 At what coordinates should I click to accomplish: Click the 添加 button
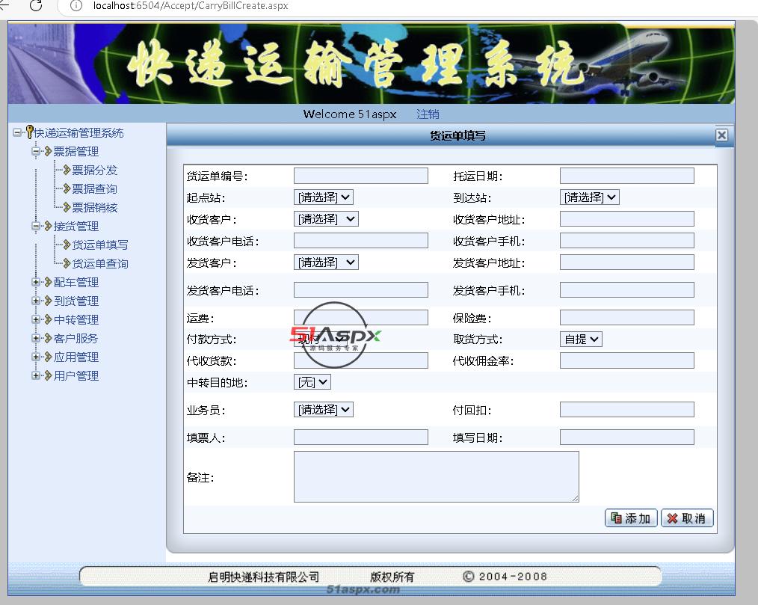pos(631,518)
